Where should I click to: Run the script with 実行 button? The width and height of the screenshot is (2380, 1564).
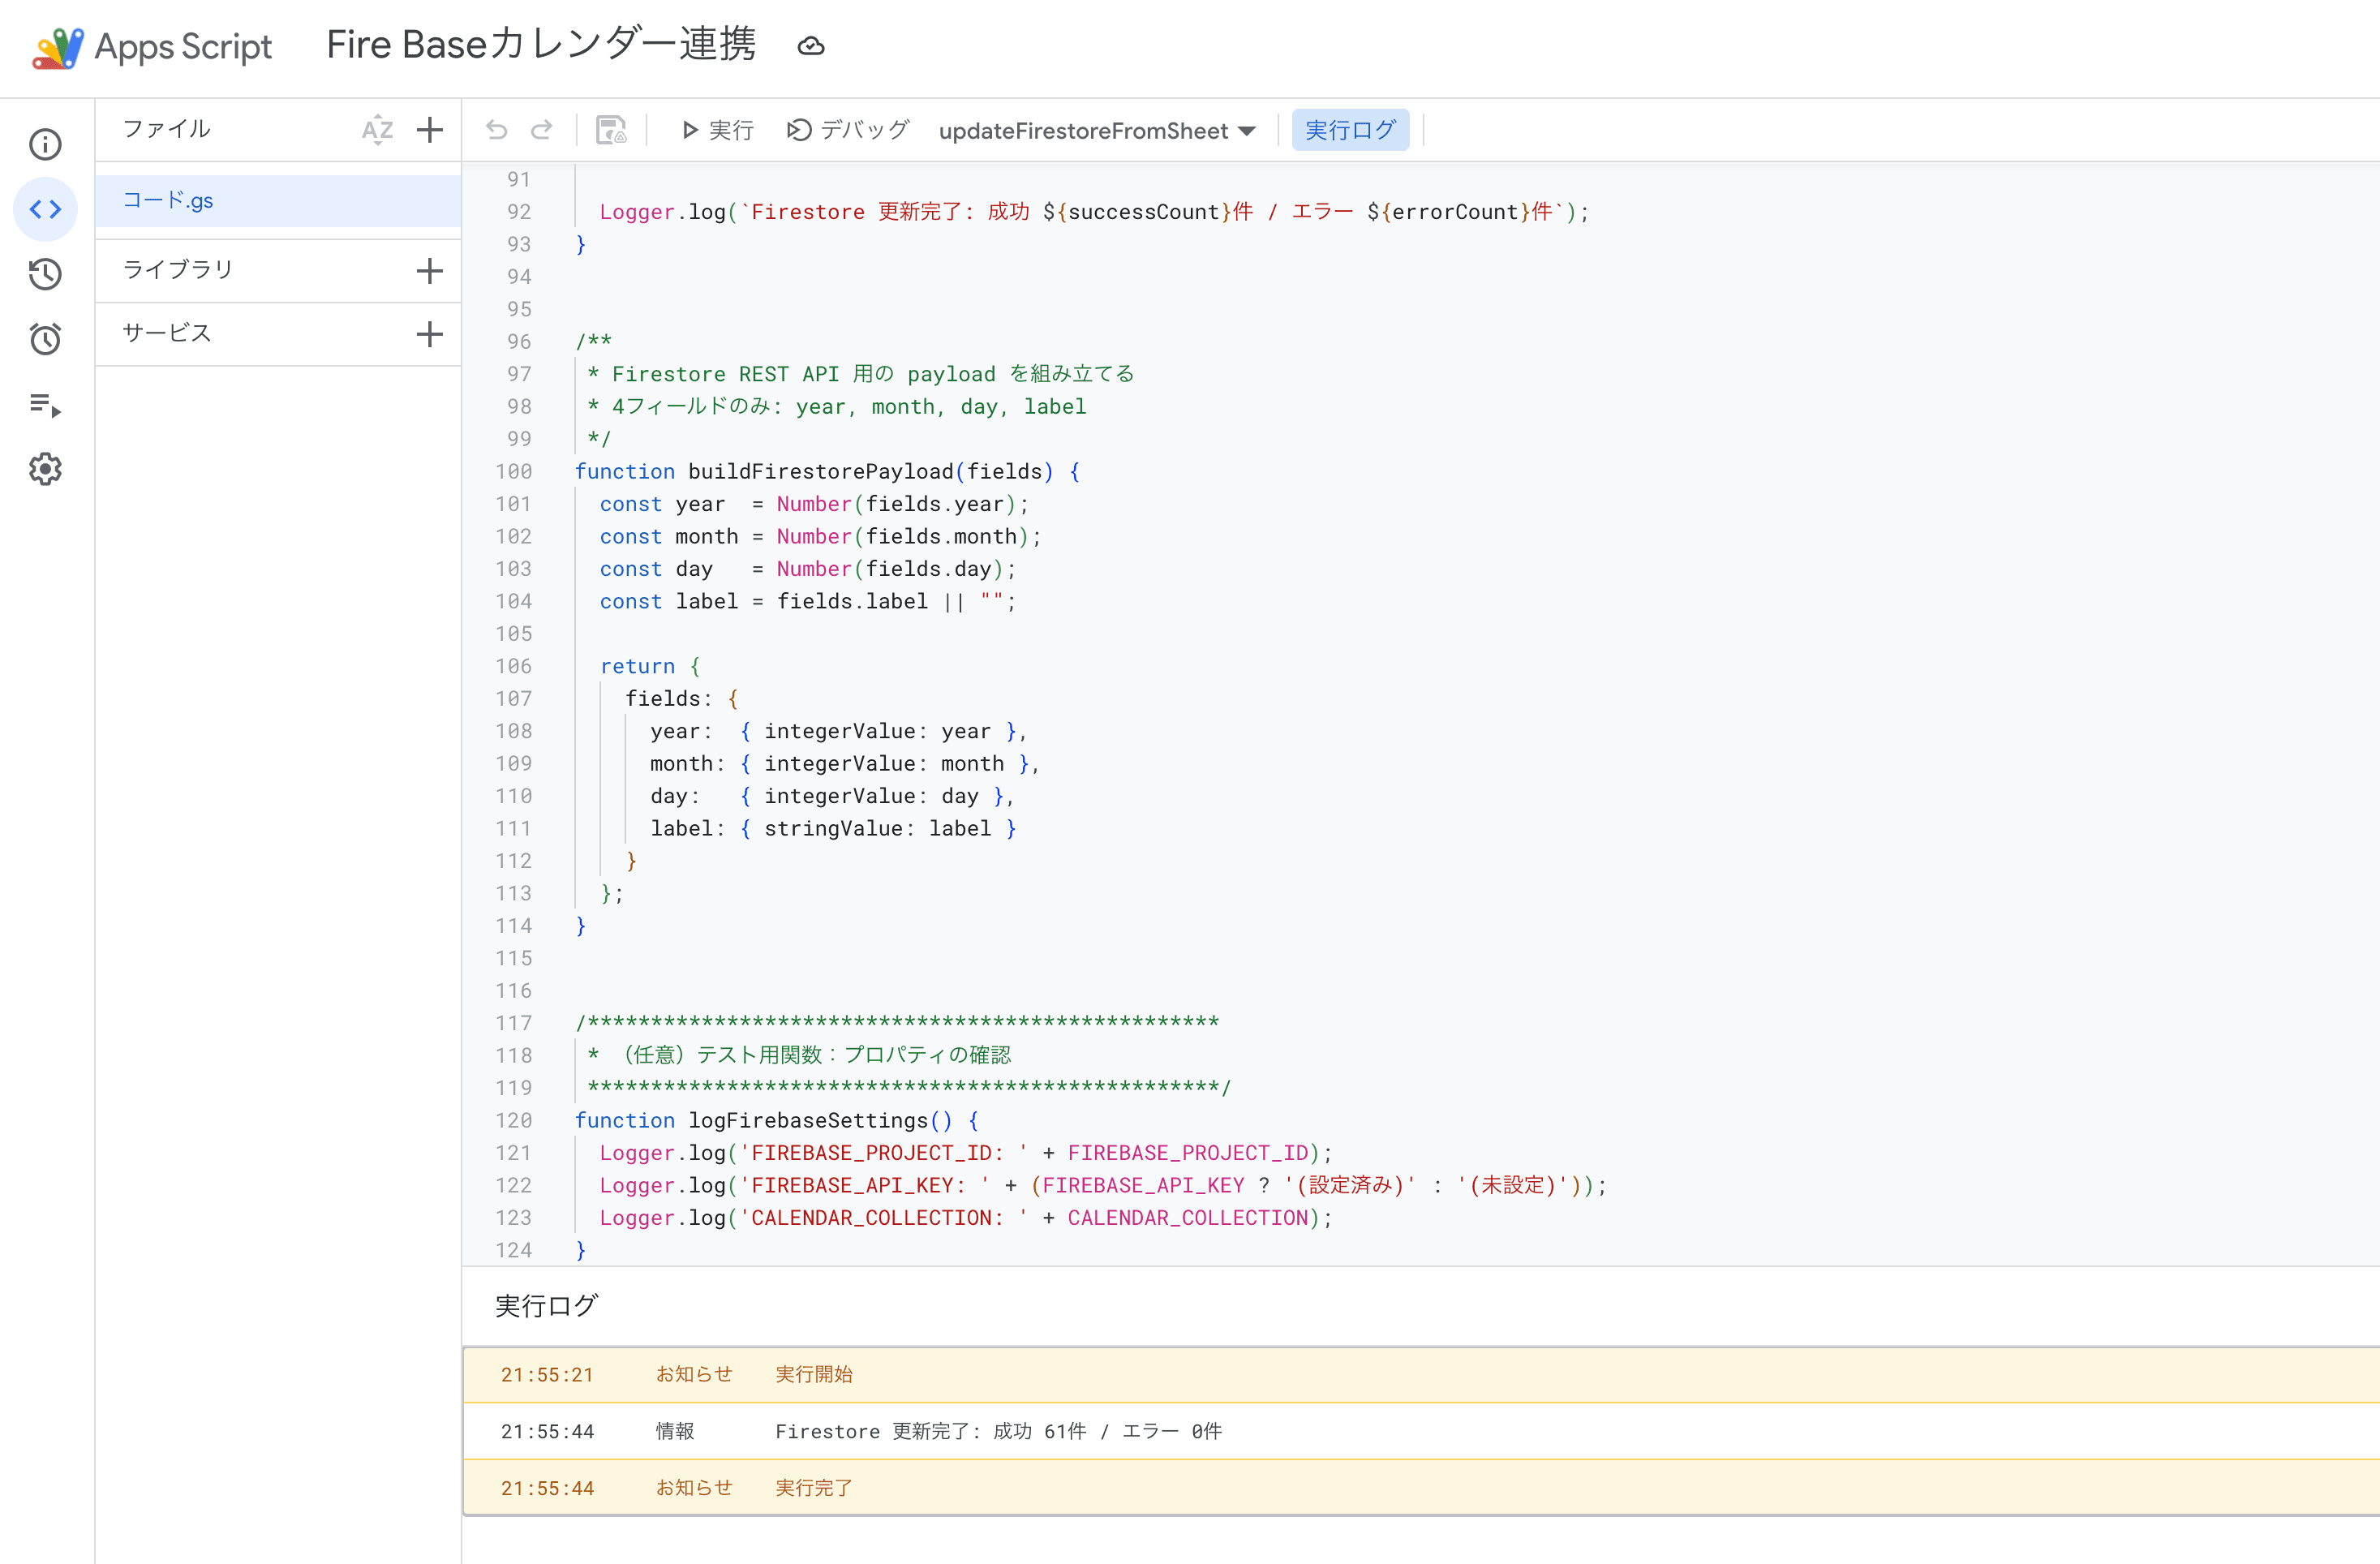click(717, 130)
